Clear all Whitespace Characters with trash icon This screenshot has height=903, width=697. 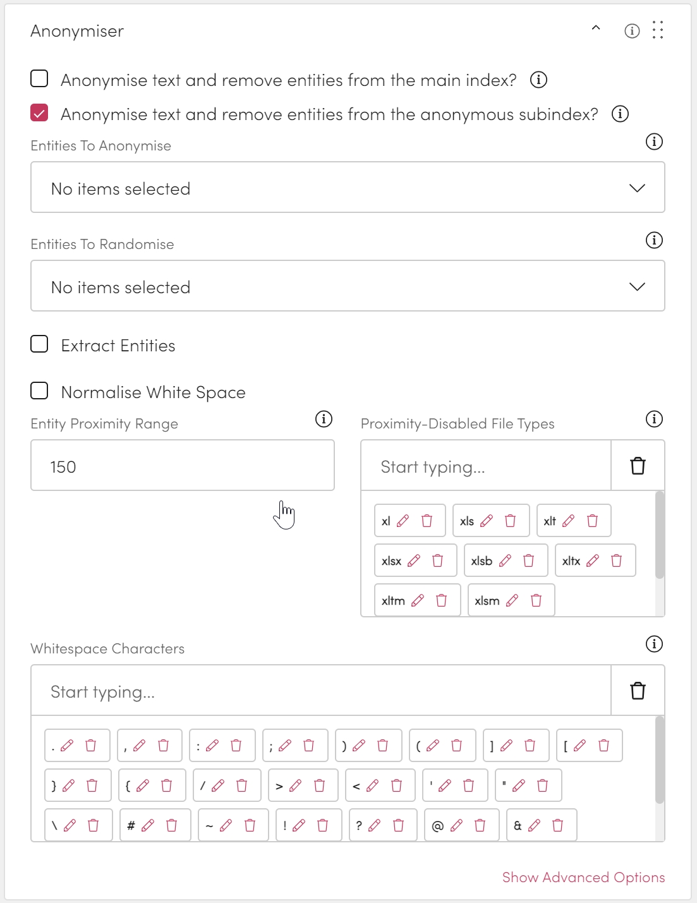click(638, 691)
